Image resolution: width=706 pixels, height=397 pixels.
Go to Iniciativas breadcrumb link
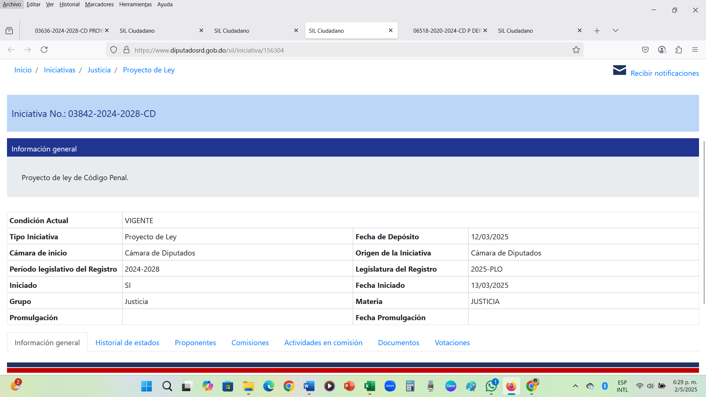click(60, 70)
